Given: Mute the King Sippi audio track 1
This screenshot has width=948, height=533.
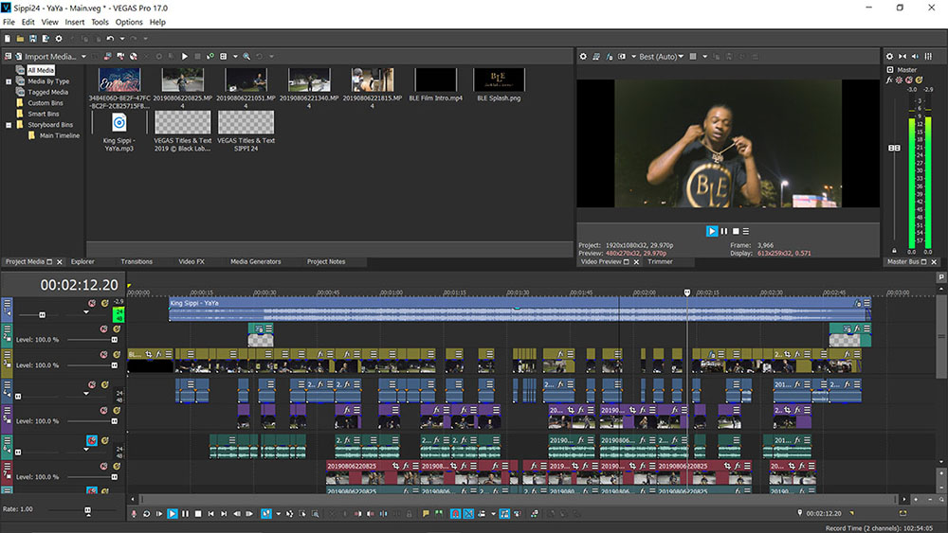Looking at the screenshot, I should click(92, 303).
